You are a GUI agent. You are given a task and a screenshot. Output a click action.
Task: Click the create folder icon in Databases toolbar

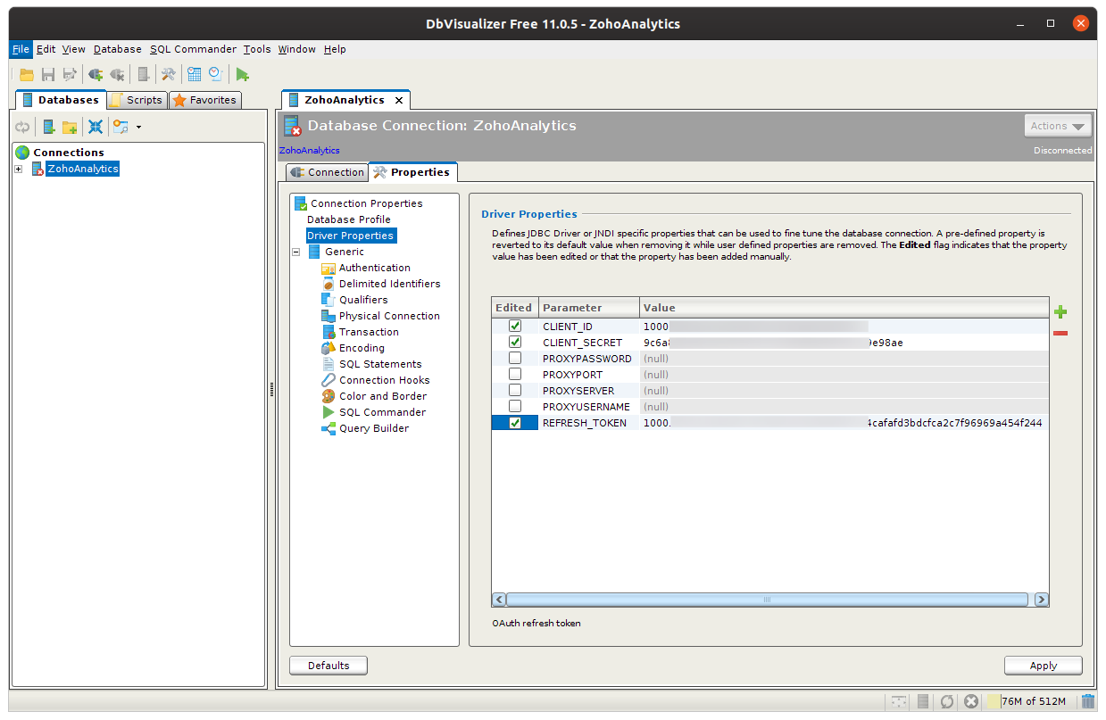[70, 127]
